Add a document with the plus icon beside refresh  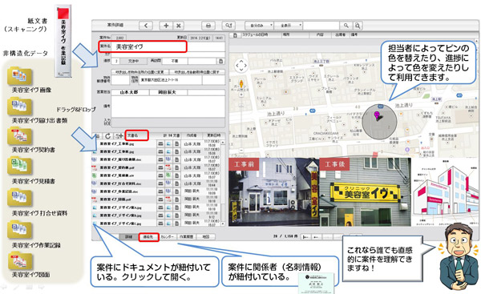point(119,135)
